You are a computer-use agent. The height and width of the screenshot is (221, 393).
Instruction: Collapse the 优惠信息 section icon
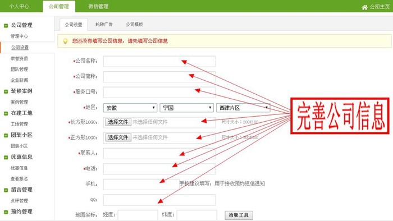[x=6, y=158]
